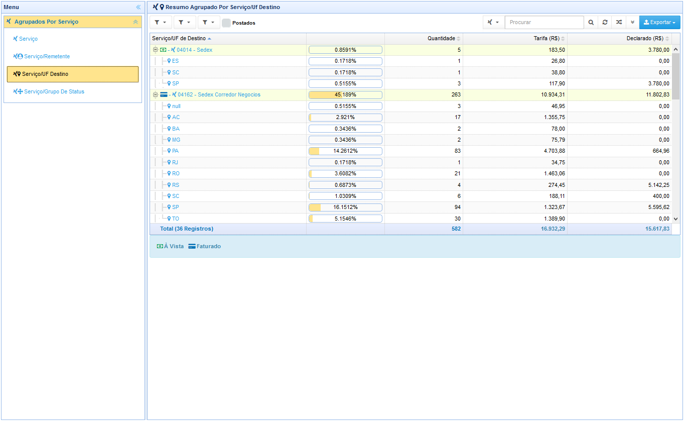
Task: Toggle the Postados switch
Action: (x=226, y=23)
